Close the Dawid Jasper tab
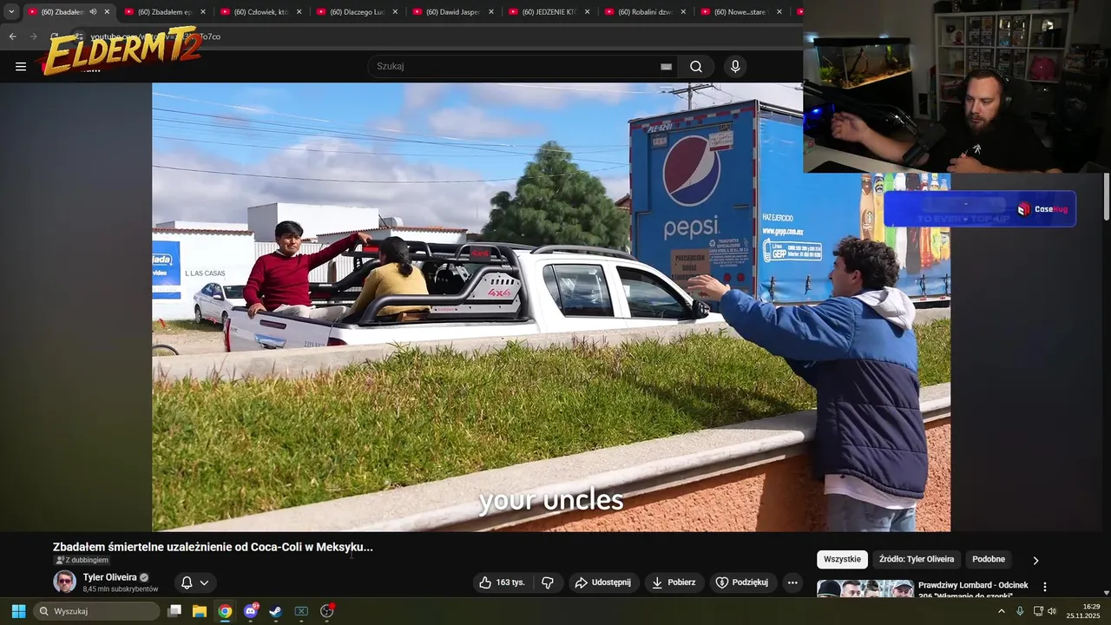Viewport: 1111px width, 625px height. (x=491, y=12)
